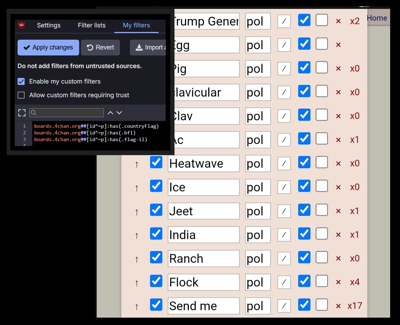Revert the filter changes
400x325 pixels.
pyautogui.click(x=100, y=47)
